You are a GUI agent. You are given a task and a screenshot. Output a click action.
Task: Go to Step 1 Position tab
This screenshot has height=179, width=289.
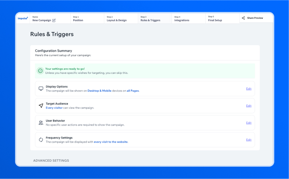click(x=87, y=18)
